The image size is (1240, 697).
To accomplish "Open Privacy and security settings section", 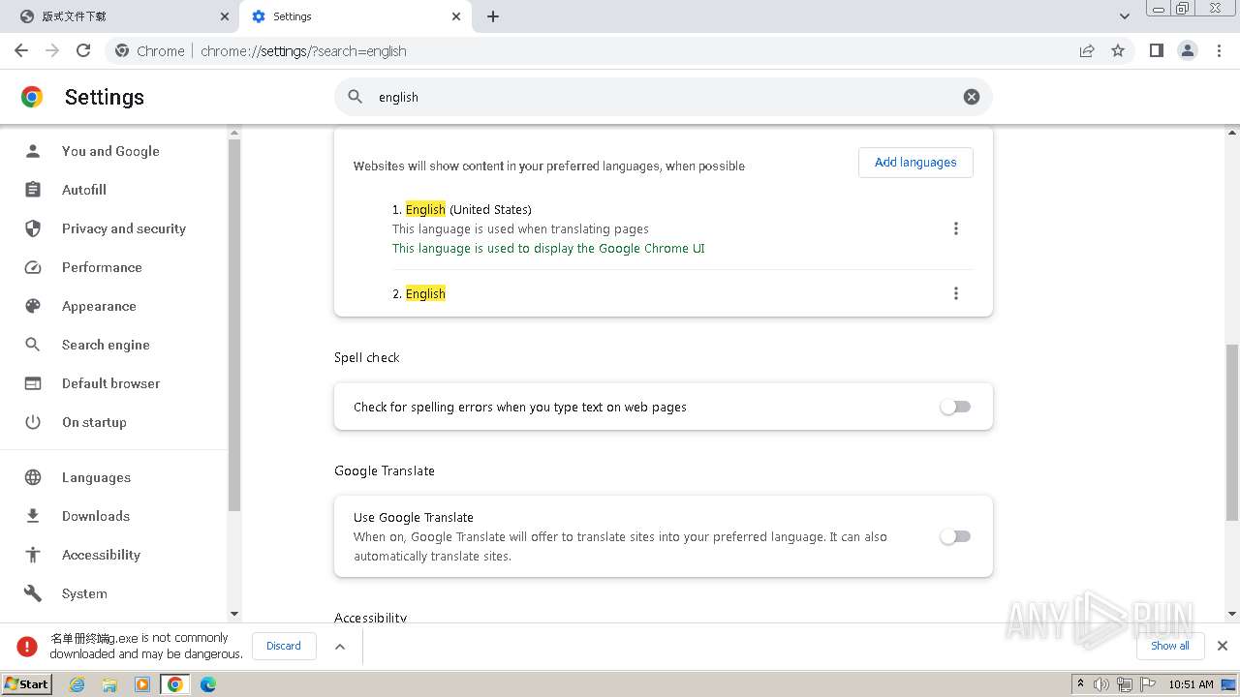I will tap(123, 228).
